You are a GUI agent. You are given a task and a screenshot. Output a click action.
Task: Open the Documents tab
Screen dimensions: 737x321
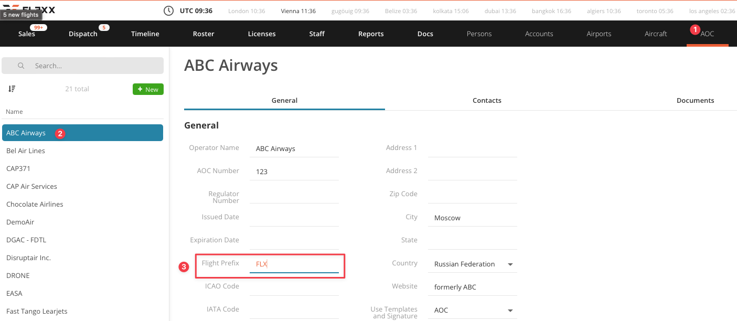(695, 100)
